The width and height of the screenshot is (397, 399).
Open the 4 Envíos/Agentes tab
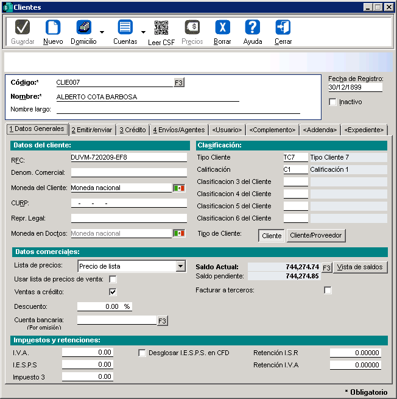coord(179,130)
